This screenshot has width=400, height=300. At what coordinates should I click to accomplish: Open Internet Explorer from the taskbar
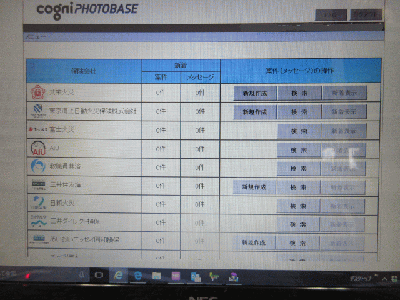click(x=119, y=276)
